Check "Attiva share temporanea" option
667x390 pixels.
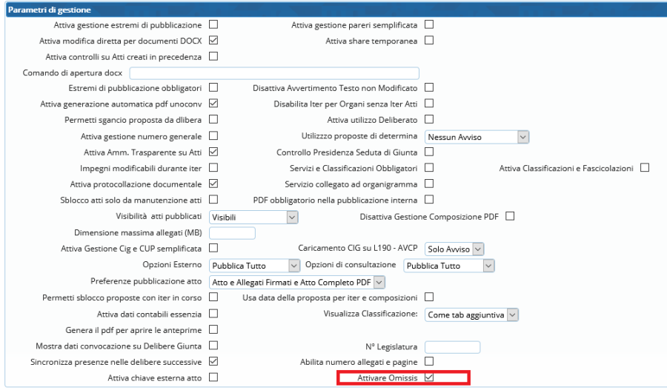428,40
